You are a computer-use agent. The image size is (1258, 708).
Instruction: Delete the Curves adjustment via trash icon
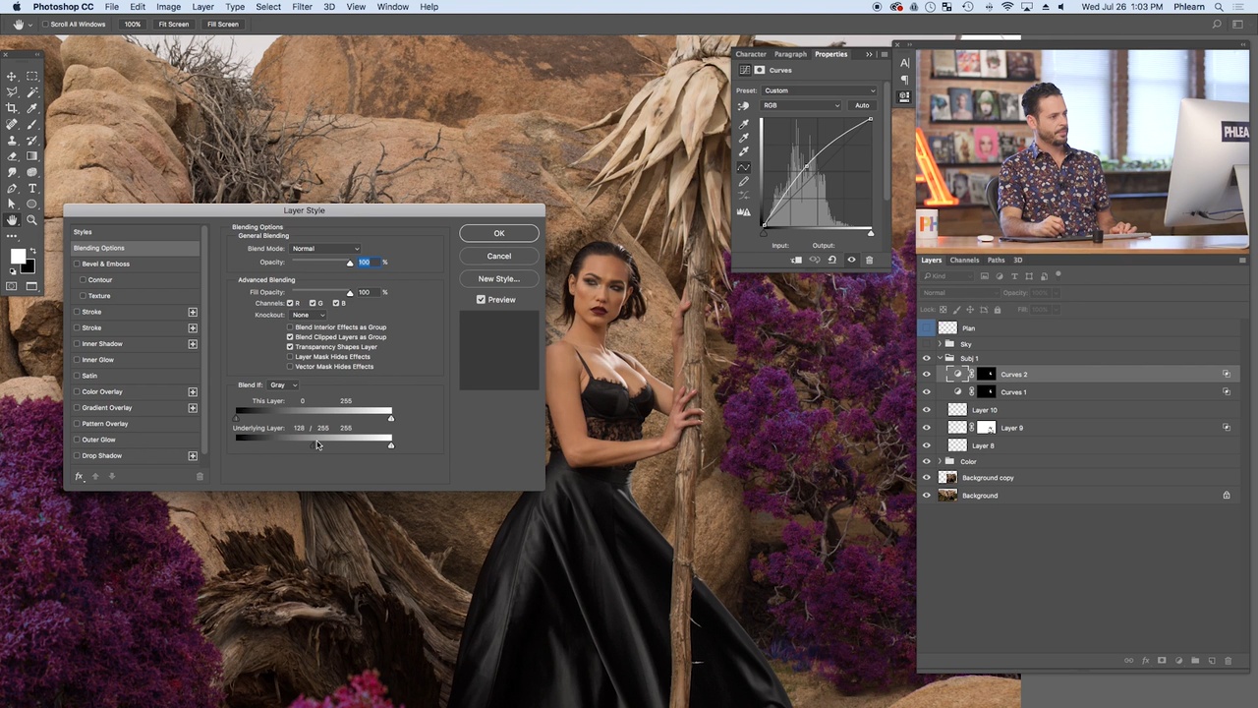point(869,260)
